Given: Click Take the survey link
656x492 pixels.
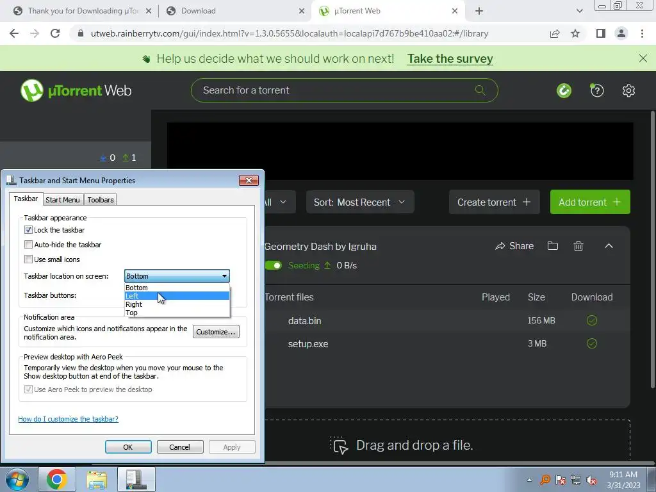Looking at the screenshot, I should pyautogui.click(x=450, y=58).
